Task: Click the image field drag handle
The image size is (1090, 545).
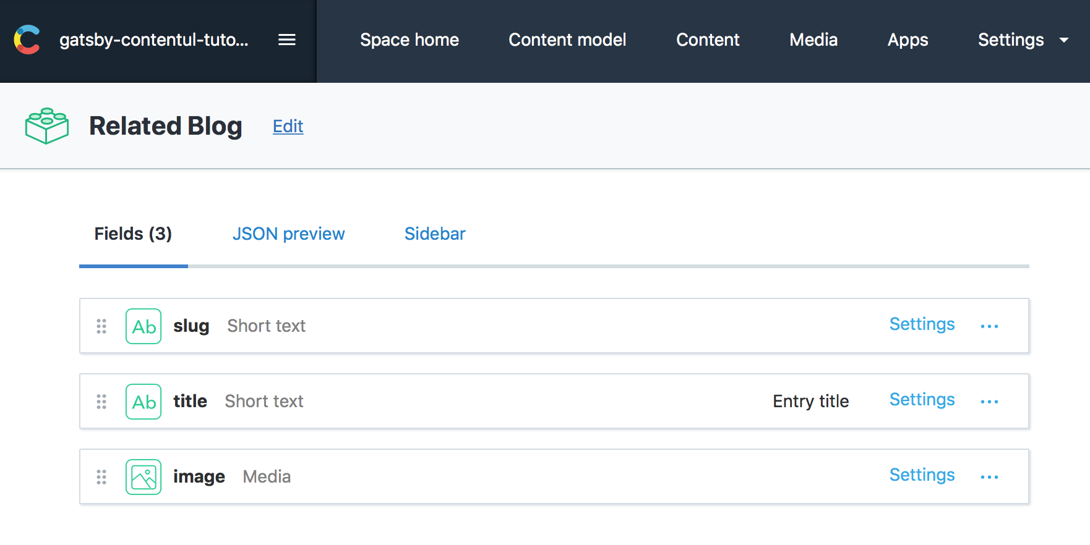Action: pos(101,477)
